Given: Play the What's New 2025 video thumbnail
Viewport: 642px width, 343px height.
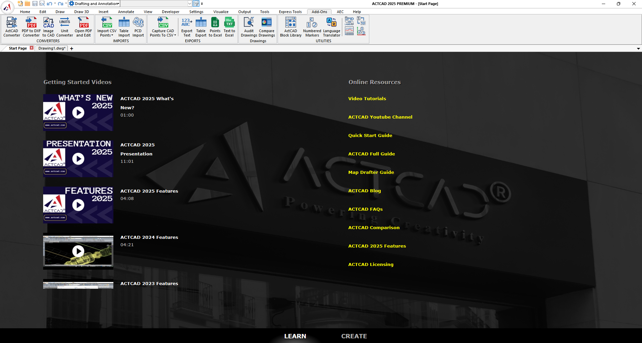Looking at the screenshot, I should (x=78, y=113).
